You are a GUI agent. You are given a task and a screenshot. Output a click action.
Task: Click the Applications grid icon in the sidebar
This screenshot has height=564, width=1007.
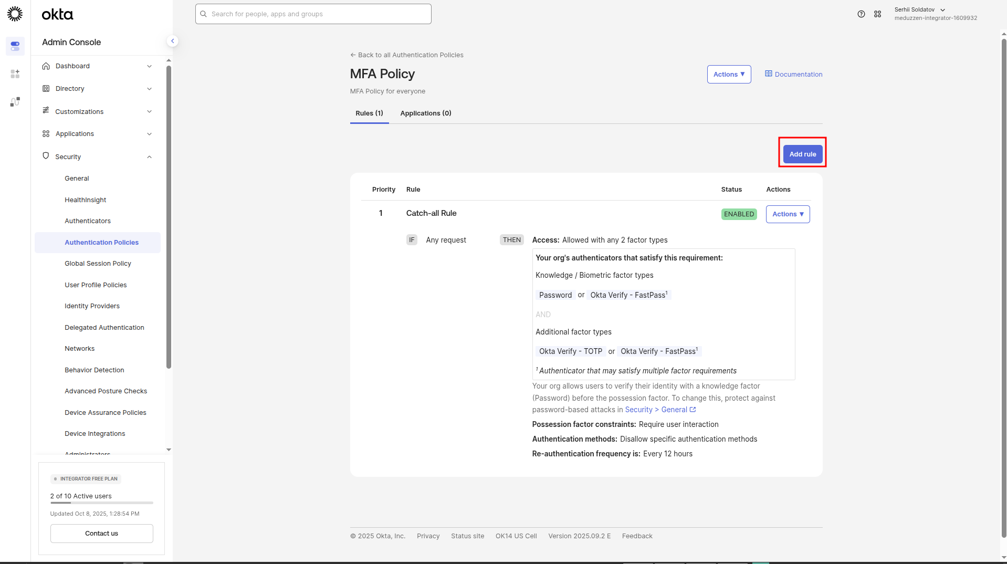coord(46,134)
